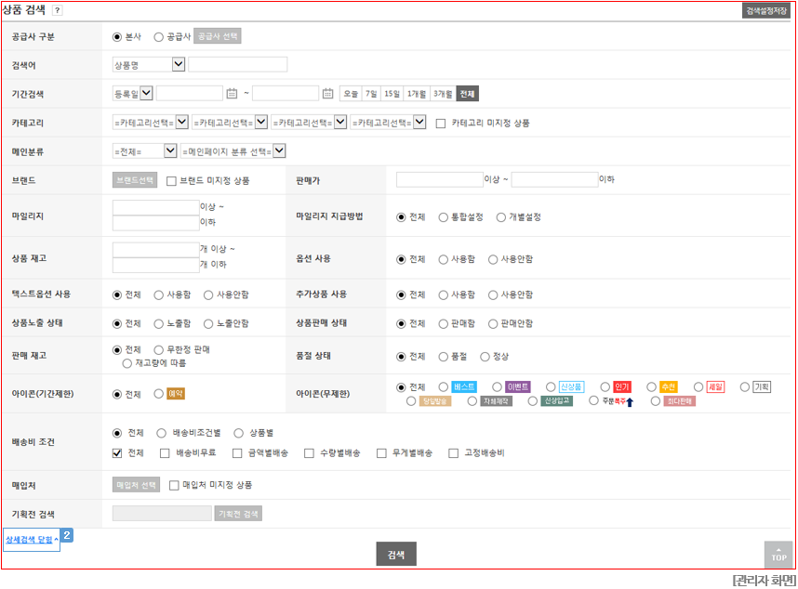The height and width of the screenshot is (589, 798).
Task: Select the 세일 icon badge option
Action: [x=698, y=387]
